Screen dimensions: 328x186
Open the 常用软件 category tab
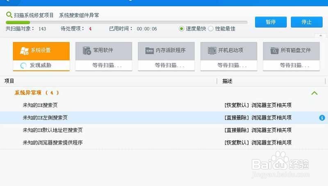(104, 51)
